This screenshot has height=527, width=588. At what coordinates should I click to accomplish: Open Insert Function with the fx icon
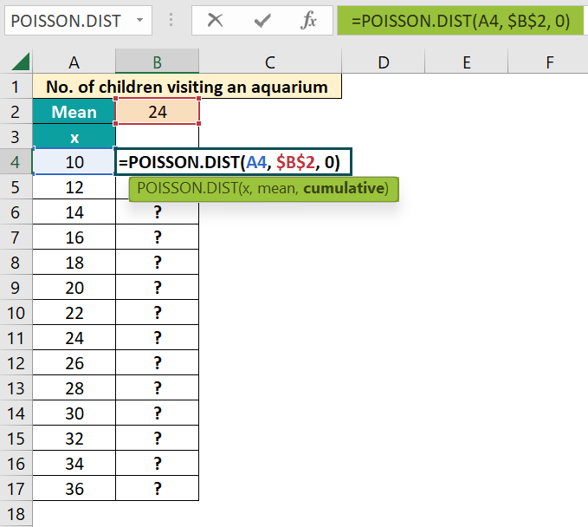pyautogui.click(x=308, y=20)
